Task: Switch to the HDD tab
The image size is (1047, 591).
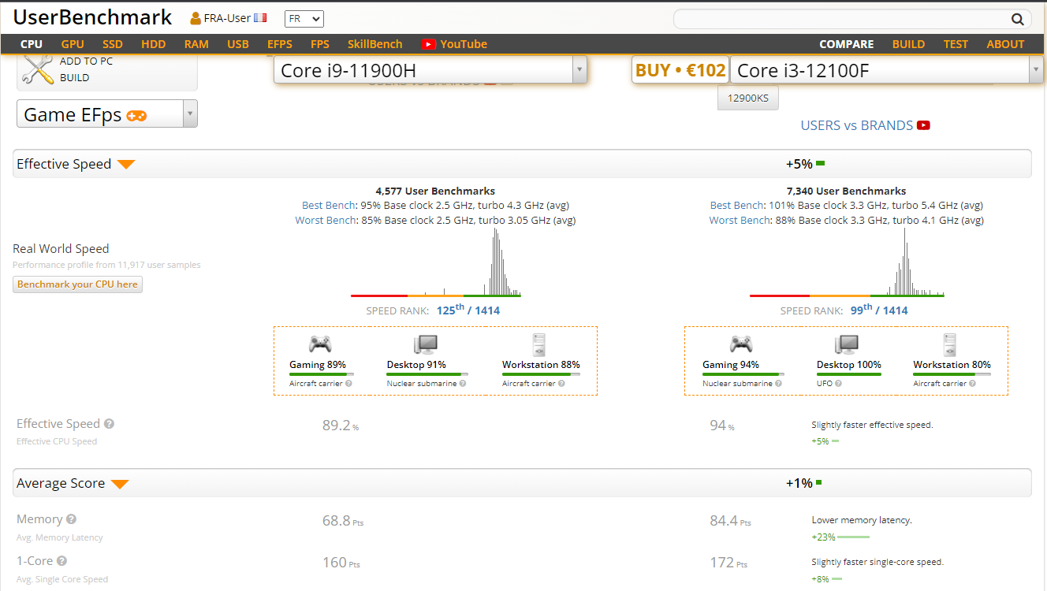Action: pyautogui.click(x=154, y=44)
